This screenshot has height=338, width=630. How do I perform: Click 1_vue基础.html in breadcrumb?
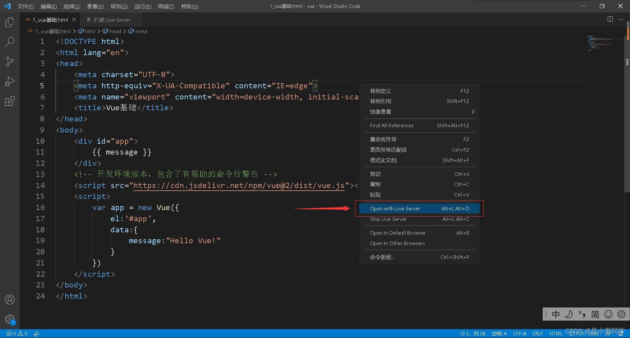52,31
